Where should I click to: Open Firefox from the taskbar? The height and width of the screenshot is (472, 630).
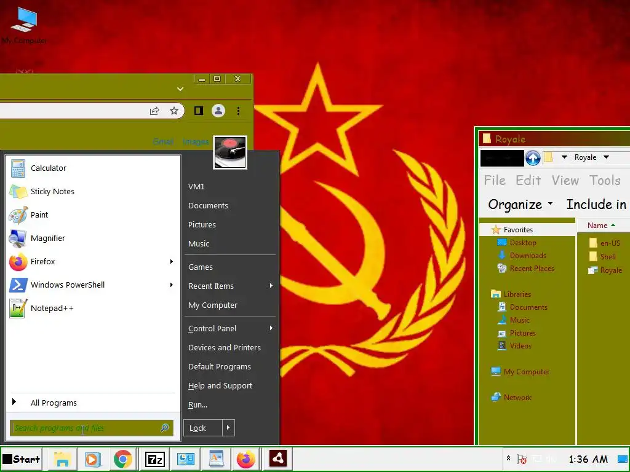click(x=246, y=459)
